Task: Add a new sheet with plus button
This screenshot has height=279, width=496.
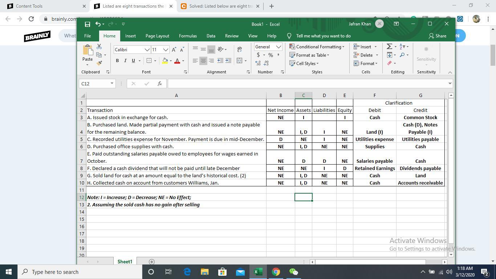Action: coord(152,262)
